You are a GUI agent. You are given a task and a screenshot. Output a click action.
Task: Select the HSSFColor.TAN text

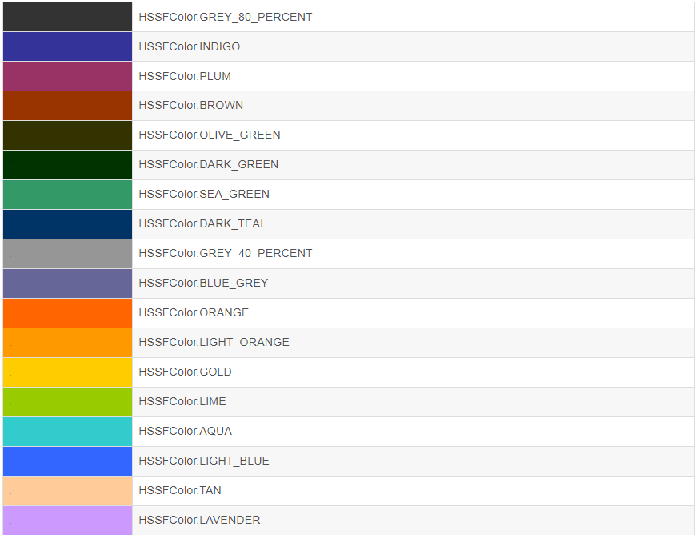[180, 490]
